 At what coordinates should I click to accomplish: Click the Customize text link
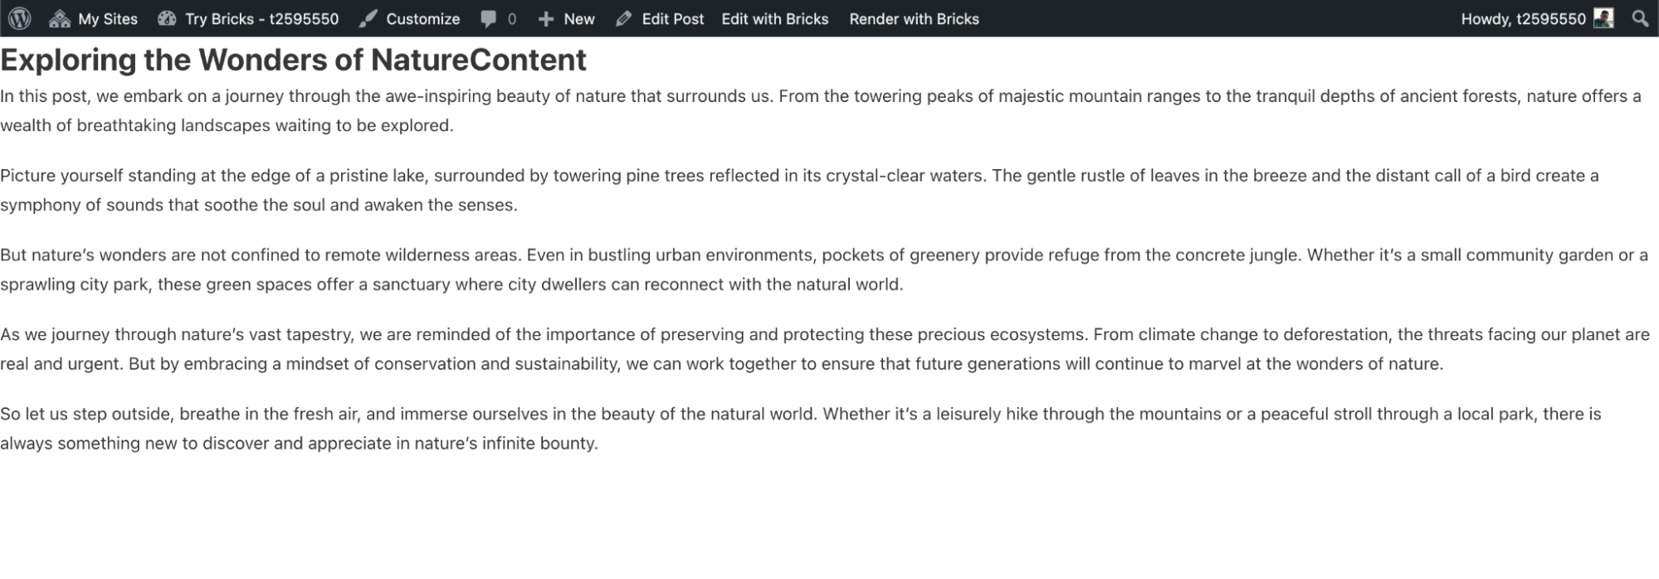pos(422,18)
